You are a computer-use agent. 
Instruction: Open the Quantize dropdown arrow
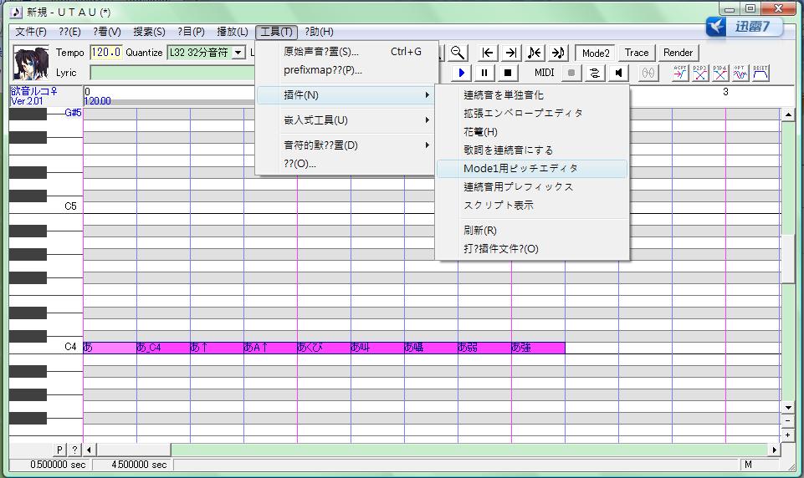tap(238, 53)
